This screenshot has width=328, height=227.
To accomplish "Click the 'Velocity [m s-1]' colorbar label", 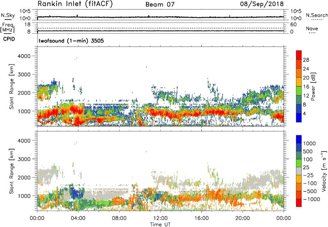I will (x=324, y=171).
